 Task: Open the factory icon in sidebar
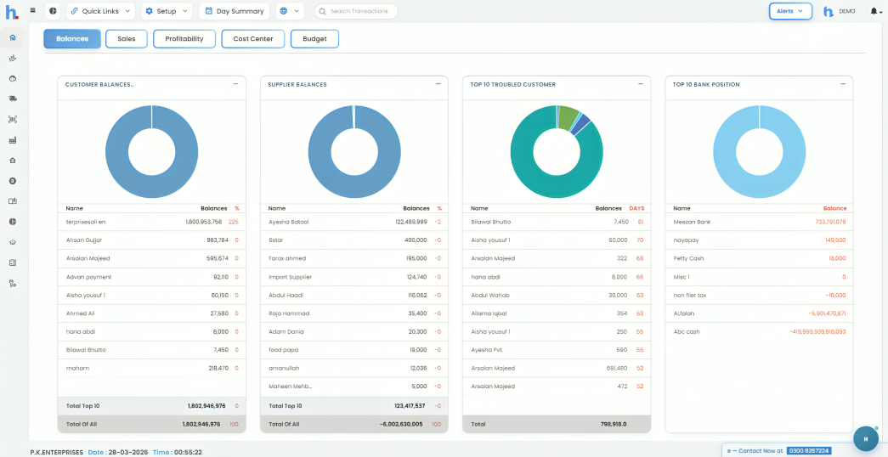(13, 139)
